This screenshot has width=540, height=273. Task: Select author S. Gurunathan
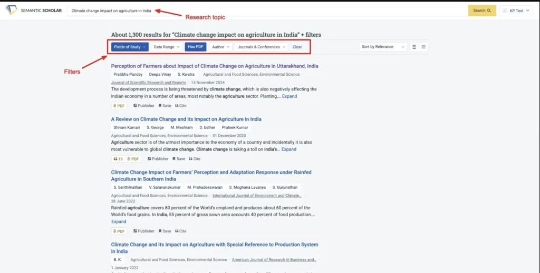tap(285, 187)
